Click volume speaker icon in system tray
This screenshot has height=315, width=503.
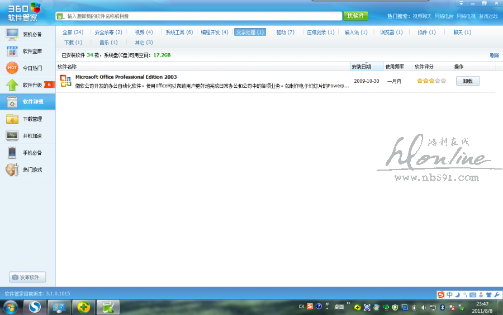[424, 307]
